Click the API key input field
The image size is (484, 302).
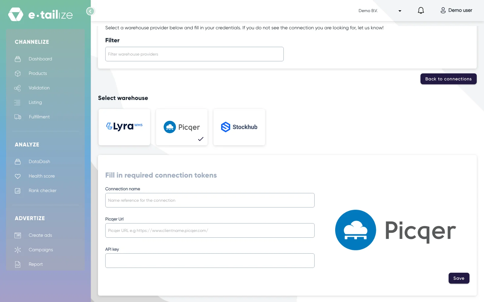pos(210,261)
